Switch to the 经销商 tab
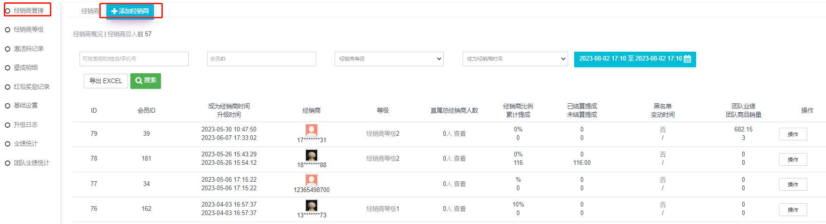This screenshot has width=826, height=224. [89, 11]
